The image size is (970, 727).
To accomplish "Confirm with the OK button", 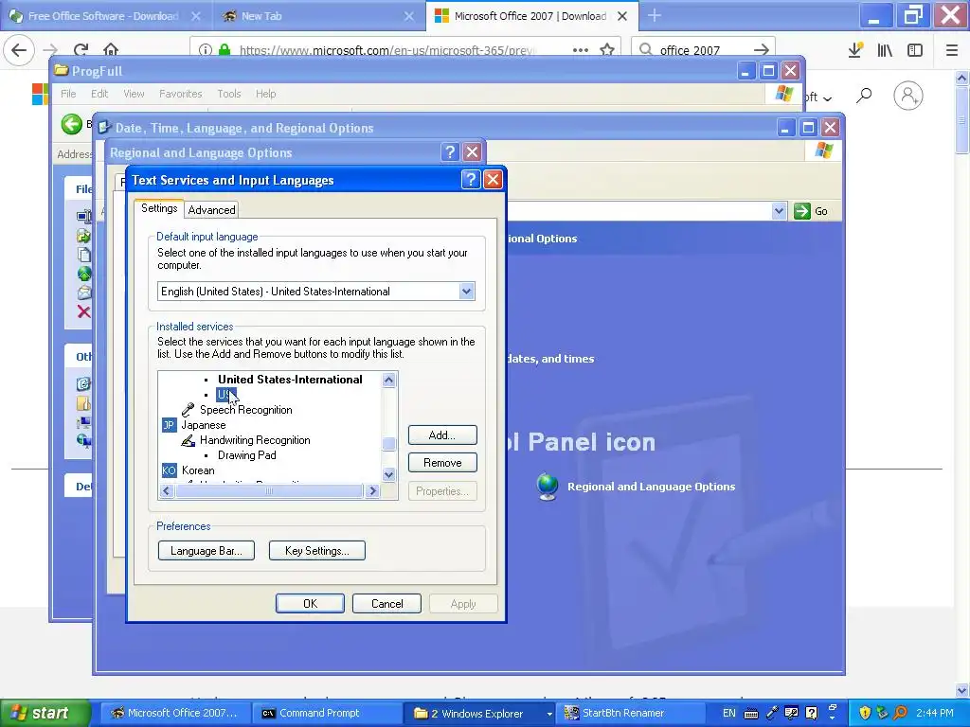I will pos(310,604).
